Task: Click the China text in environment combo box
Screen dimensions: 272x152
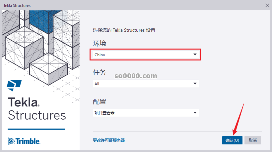Action: (x=100, y=55)
